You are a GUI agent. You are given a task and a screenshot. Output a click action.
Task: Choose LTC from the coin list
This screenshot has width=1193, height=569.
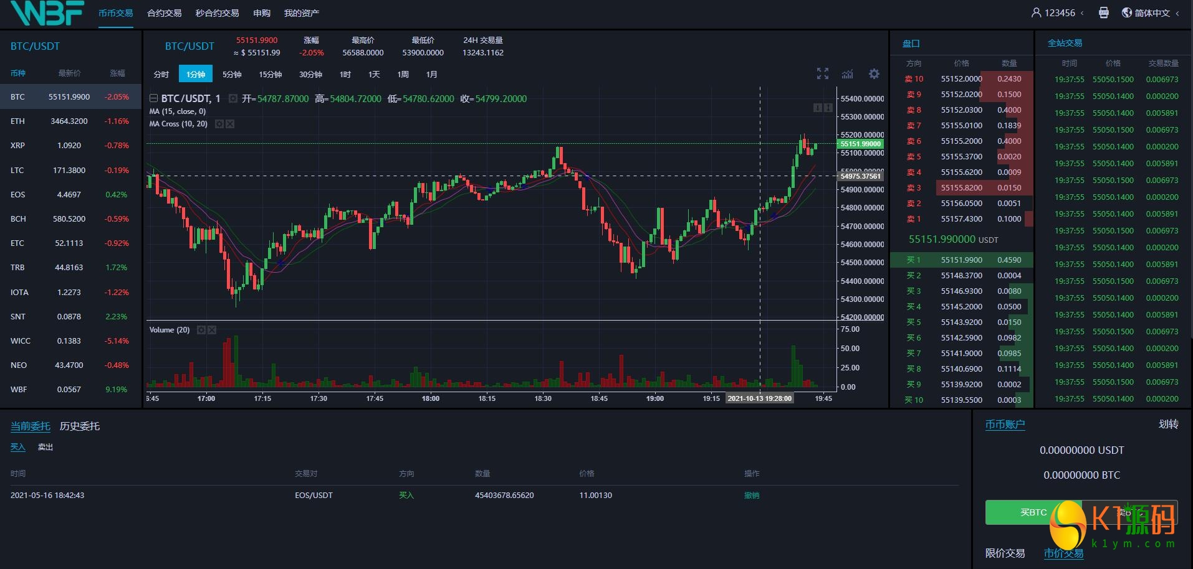pos(71,171)
